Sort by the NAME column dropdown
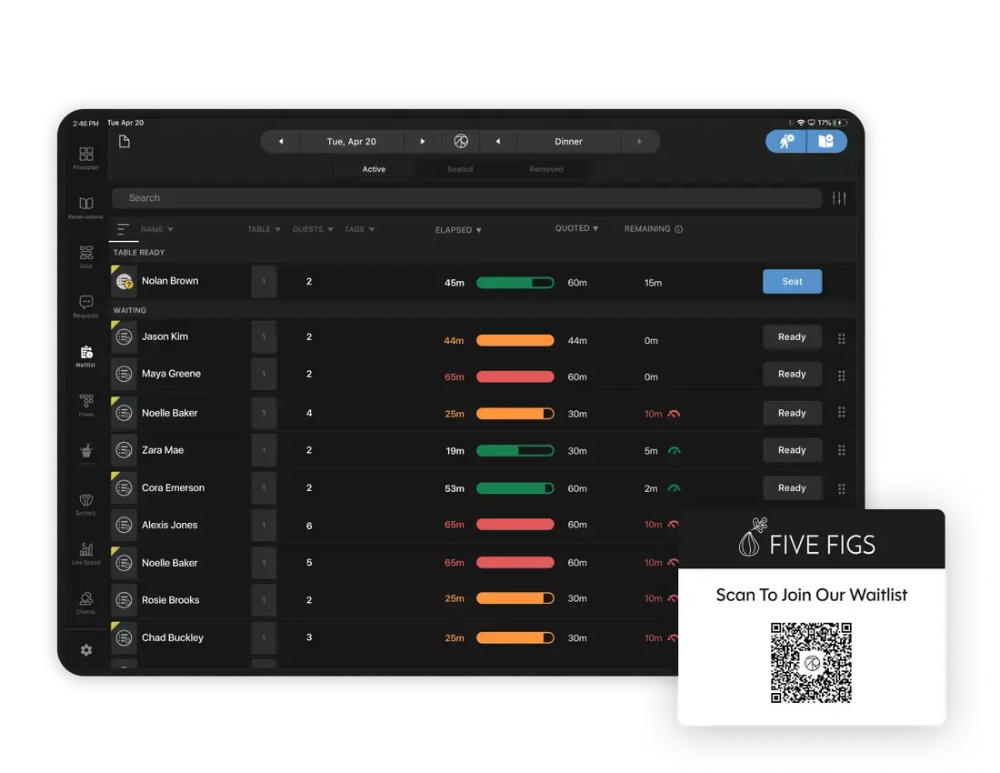Screen dimensions: 1000x773 pos(157,229)
